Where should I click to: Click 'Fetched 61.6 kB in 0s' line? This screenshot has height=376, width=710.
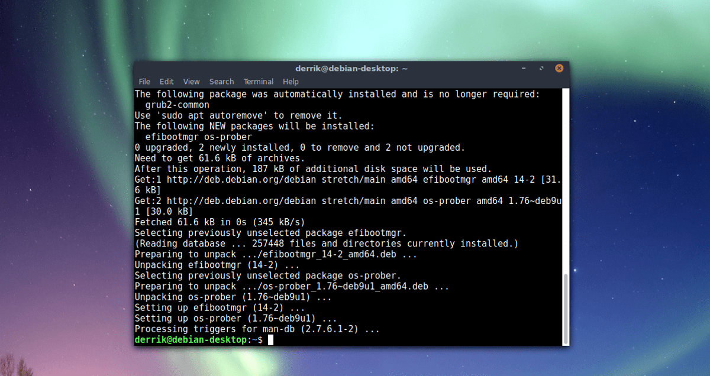coord(220,222)
